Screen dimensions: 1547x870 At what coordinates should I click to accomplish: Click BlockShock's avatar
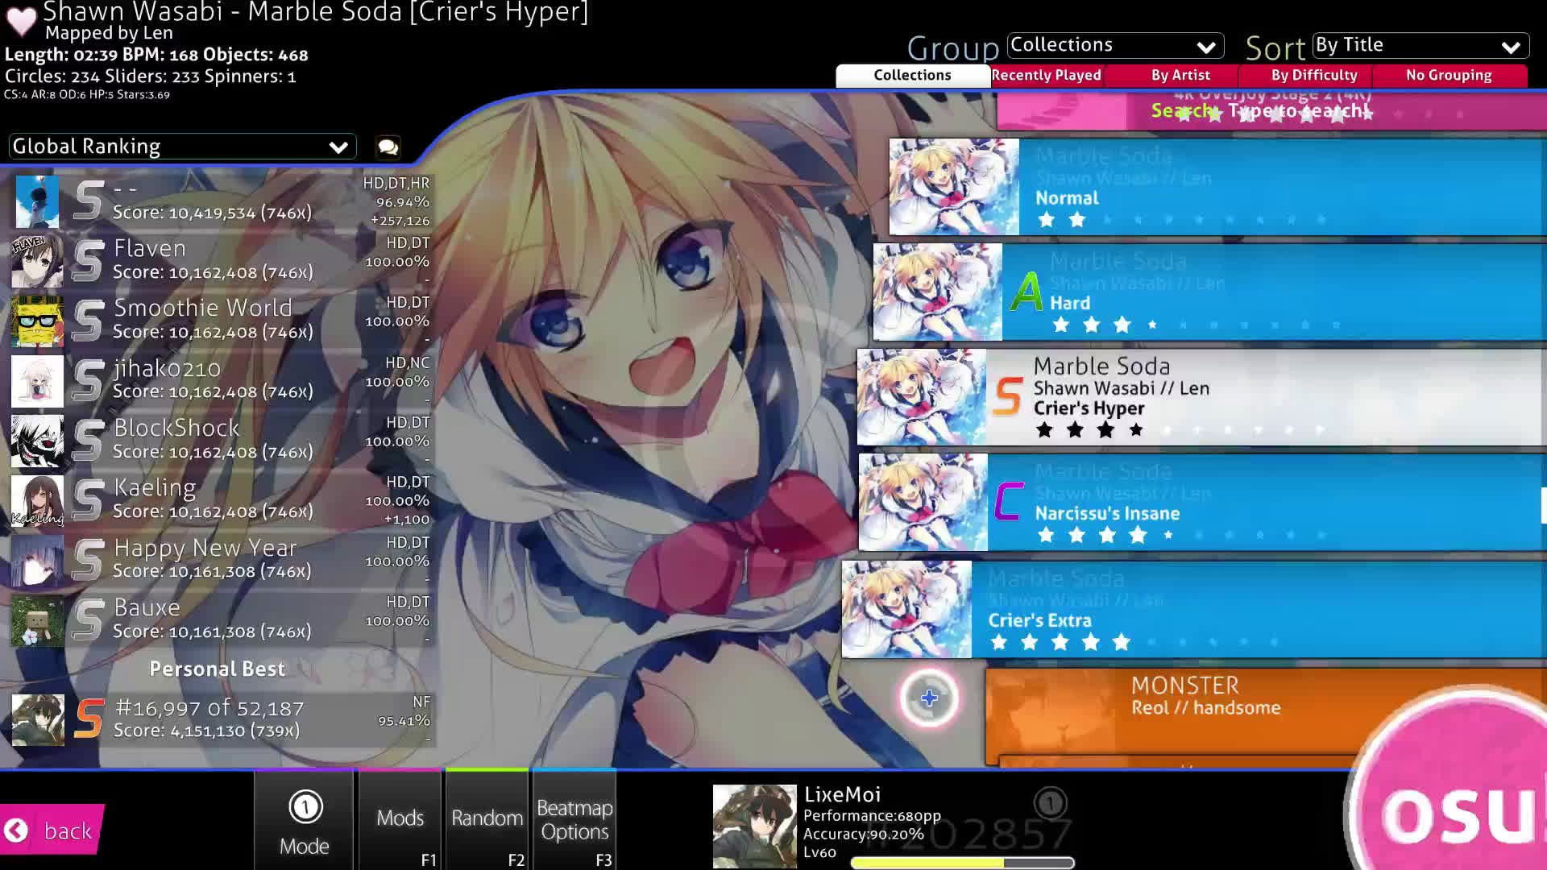pyautogui.click(x=37, y=441)
